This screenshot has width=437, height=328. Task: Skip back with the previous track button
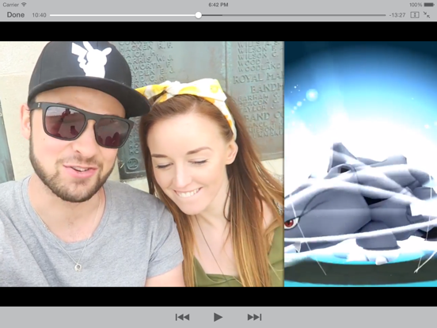(183, 317)
